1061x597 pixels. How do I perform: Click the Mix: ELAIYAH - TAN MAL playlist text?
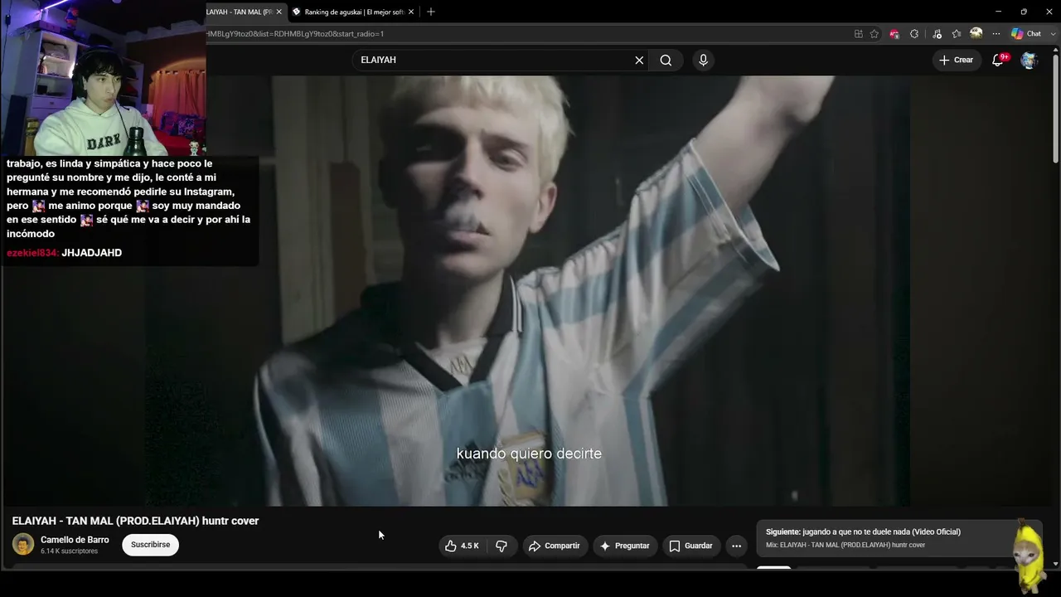(845, 545)
